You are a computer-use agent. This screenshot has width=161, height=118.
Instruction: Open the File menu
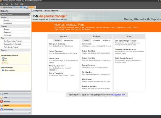click(x=2, y=4)
